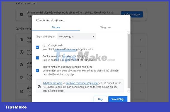Switch to the Cơ bản tab
170x112 pixels.
[x=56, y=27]
